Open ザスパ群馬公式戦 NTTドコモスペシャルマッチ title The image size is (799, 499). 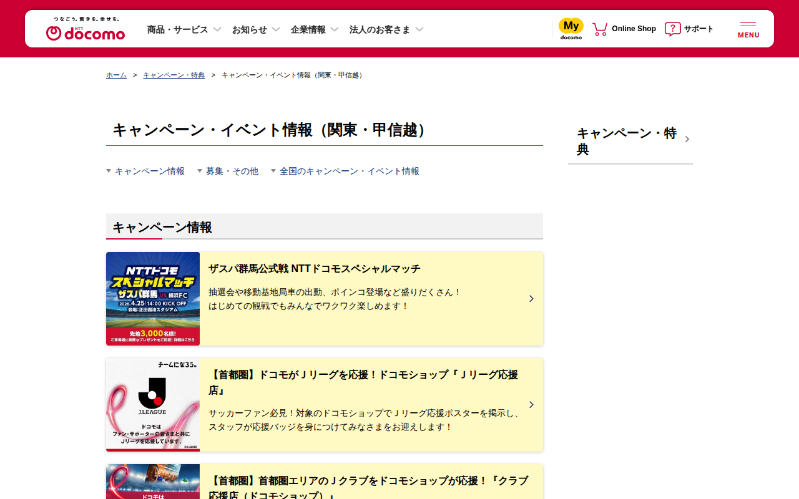pos(315,269)
